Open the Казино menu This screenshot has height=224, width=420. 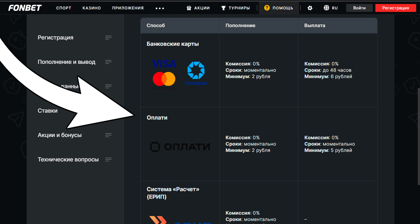point(92,8)
